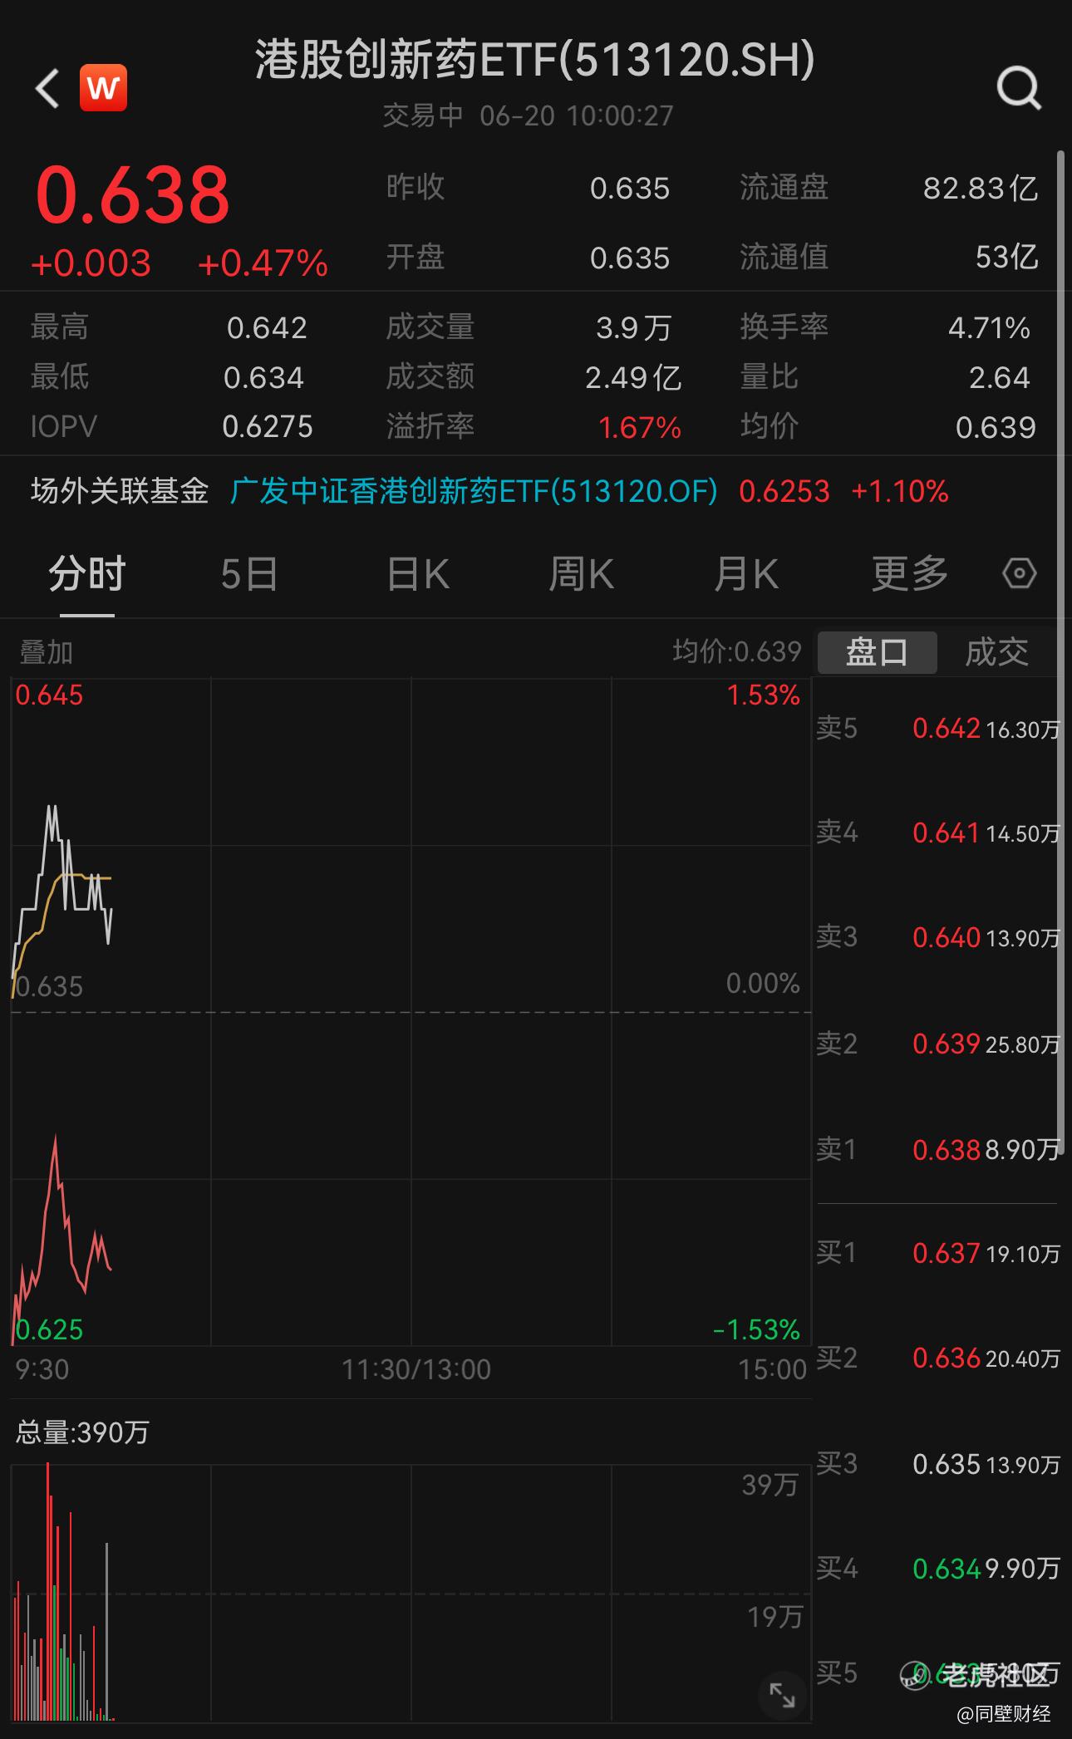Select the 卖5 0.642 ask row
Image resolution: width=1072 pixels, height=1739 pixels.
pyautogui.click(x=937, y=729)
